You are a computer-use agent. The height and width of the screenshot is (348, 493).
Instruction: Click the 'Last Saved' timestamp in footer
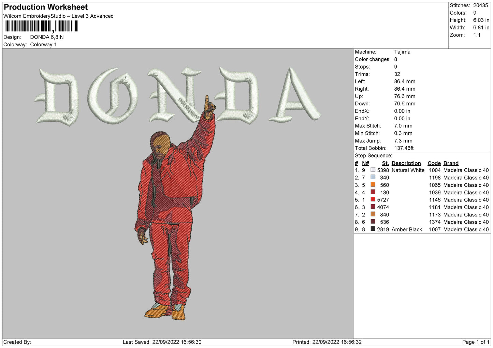click(x=162, y=342)
